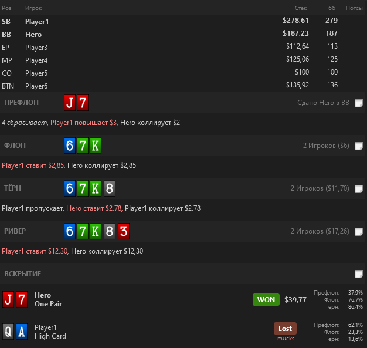Select Player4 in the players list
367x348 pixels.
pyautogui.click(x=36, y=60)
